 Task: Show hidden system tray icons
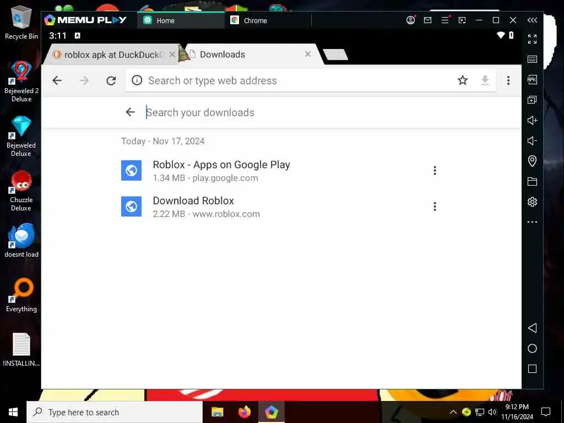453,412
